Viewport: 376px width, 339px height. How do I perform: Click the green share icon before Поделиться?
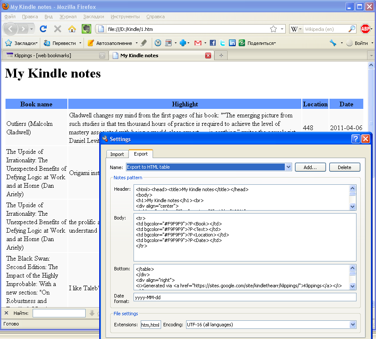[x=242, y=43]
